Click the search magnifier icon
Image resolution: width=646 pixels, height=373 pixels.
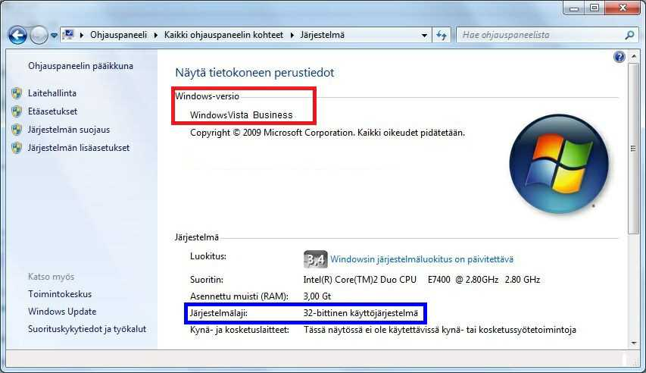pyautogui.click(x=629, y=36)
